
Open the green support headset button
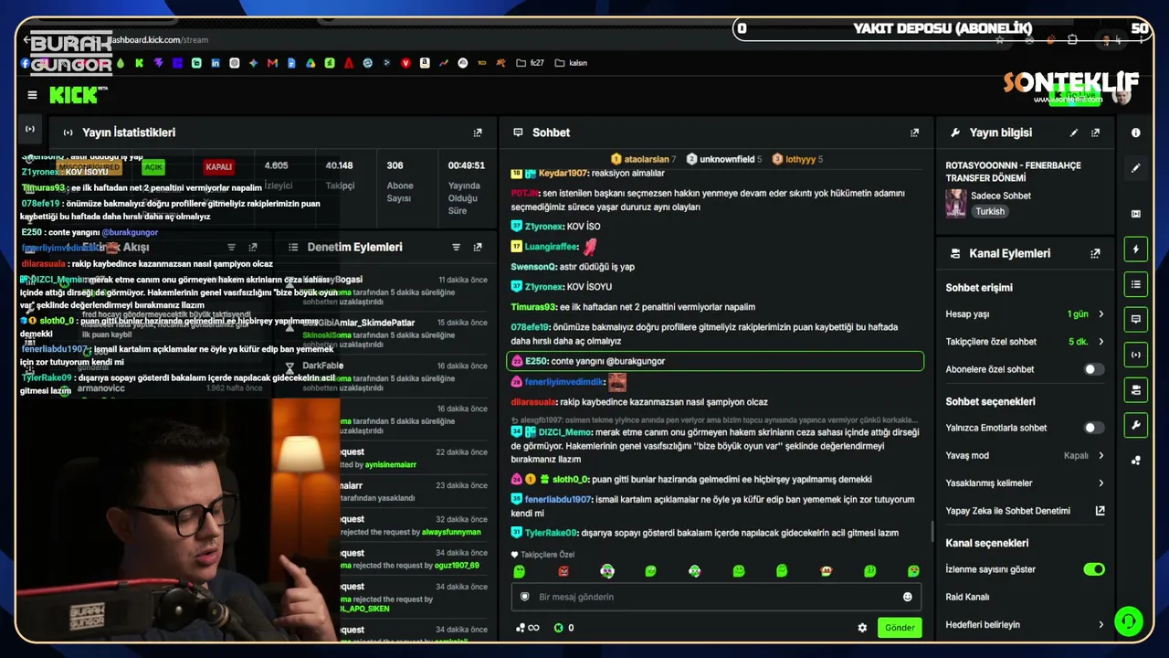[1129, 621]
